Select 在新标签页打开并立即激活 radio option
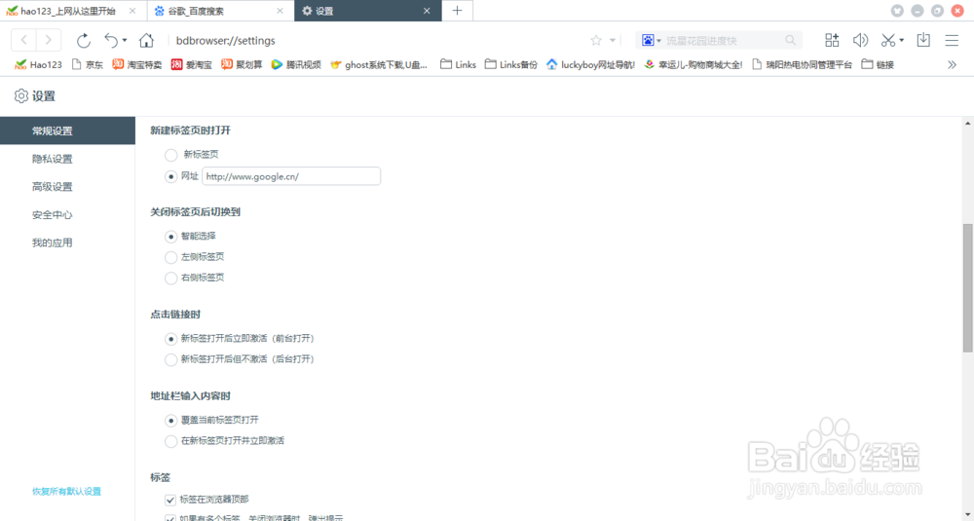Viewport: 974px width, 521px height. click(x=170, y=441)
